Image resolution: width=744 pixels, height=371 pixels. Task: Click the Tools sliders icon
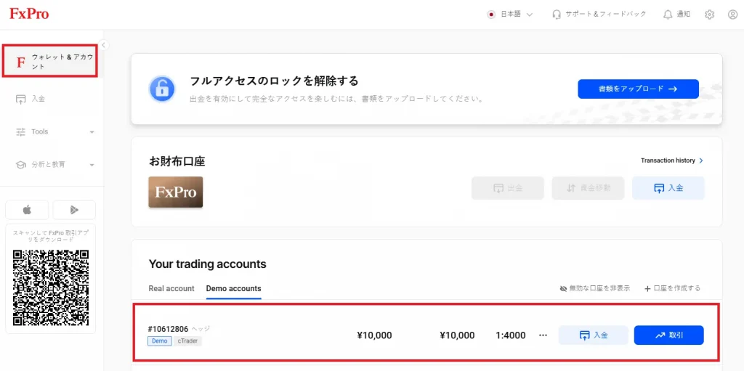pos(20,132)
